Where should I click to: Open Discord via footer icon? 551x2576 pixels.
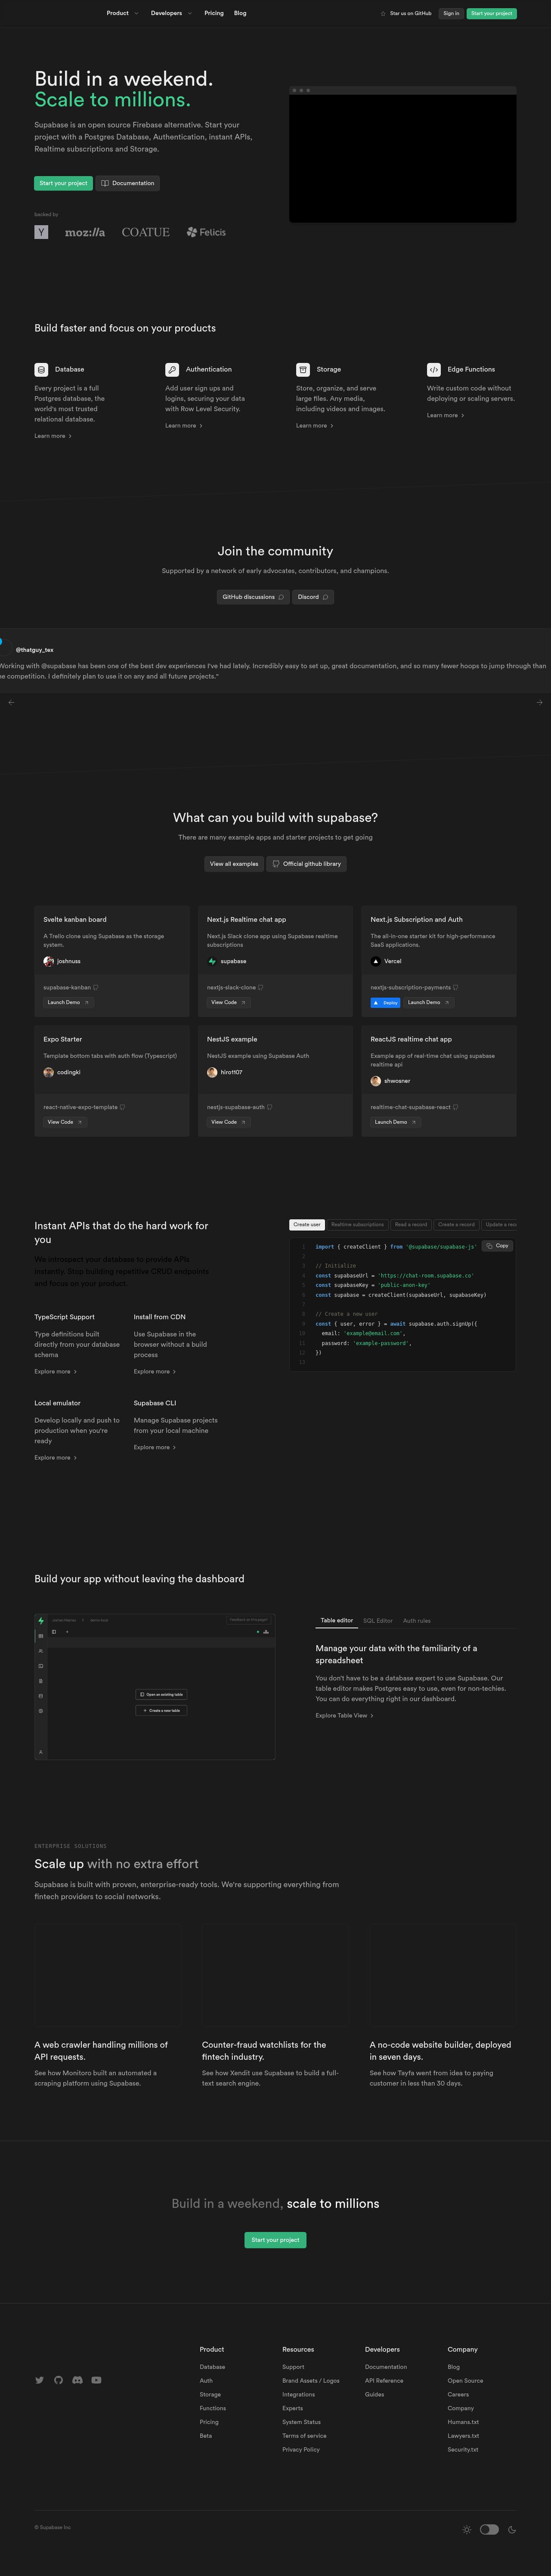click(77, 2380)
